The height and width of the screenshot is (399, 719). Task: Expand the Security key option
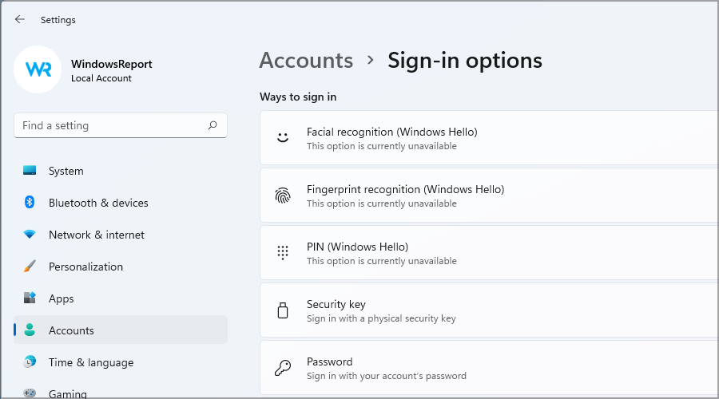(489, 310)
